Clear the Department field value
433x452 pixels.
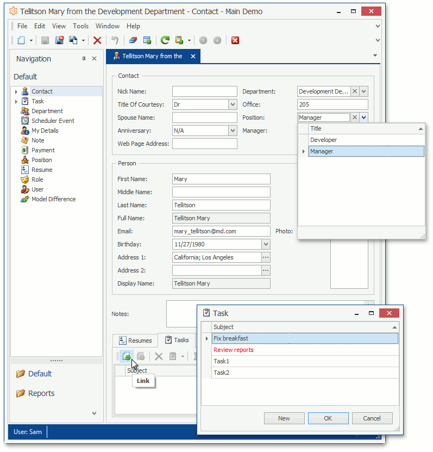[355, 91]
